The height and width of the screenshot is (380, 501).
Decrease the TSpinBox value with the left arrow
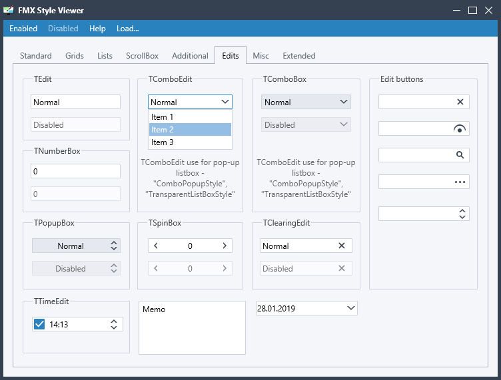[x=156, y=246]
